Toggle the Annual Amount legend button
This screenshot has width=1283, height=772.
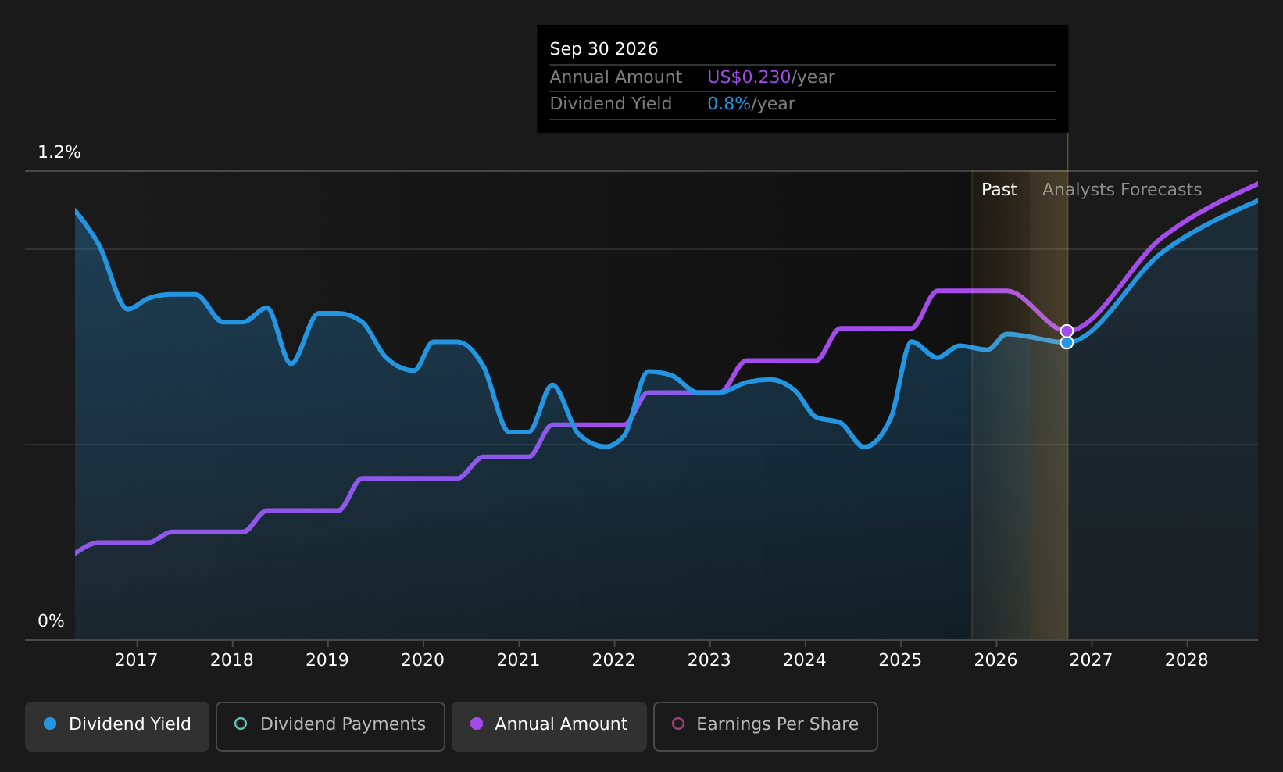(549, 726)
